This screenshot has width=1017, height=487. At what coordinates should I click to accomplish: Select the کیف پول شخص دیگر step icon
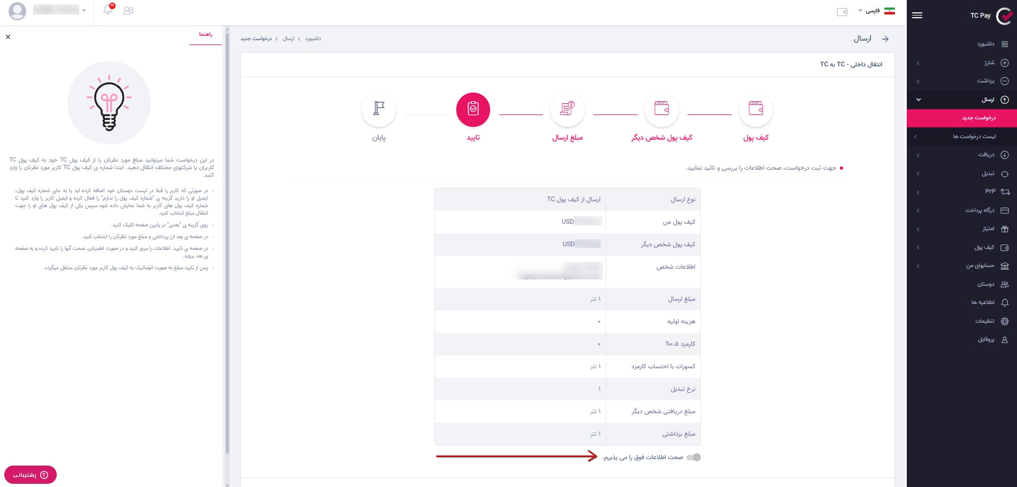(662, 109)
